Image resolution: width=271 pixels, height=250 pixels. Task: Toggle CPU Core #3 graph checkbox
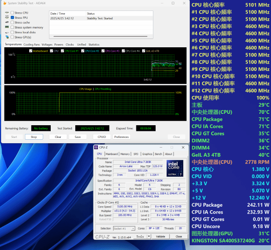(x=103, y=51)
